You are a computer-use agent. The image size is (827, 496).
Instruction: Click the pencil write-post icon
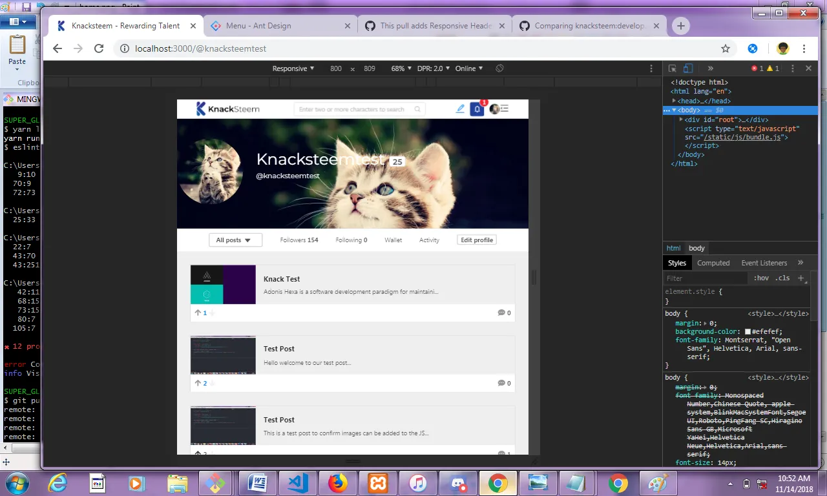[460, 109]
